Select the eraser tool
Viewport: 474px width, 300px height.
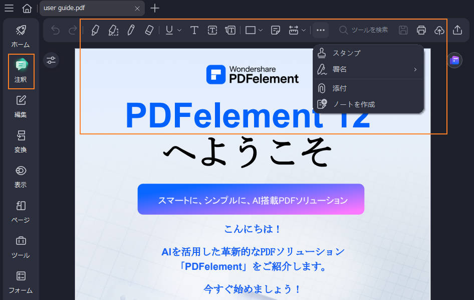pos(149,30)
